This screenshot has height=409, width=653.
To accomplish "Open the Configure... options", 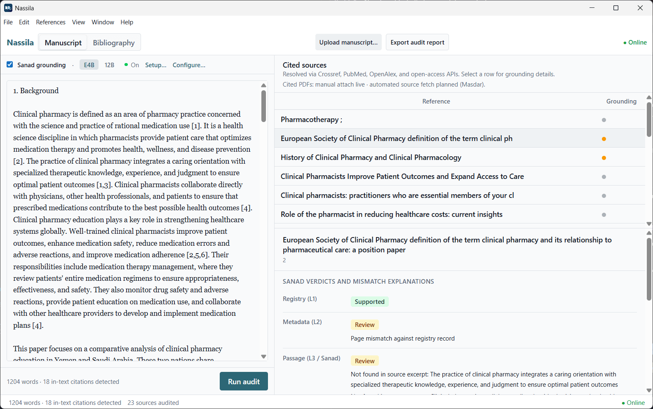I will click(189, 65).
